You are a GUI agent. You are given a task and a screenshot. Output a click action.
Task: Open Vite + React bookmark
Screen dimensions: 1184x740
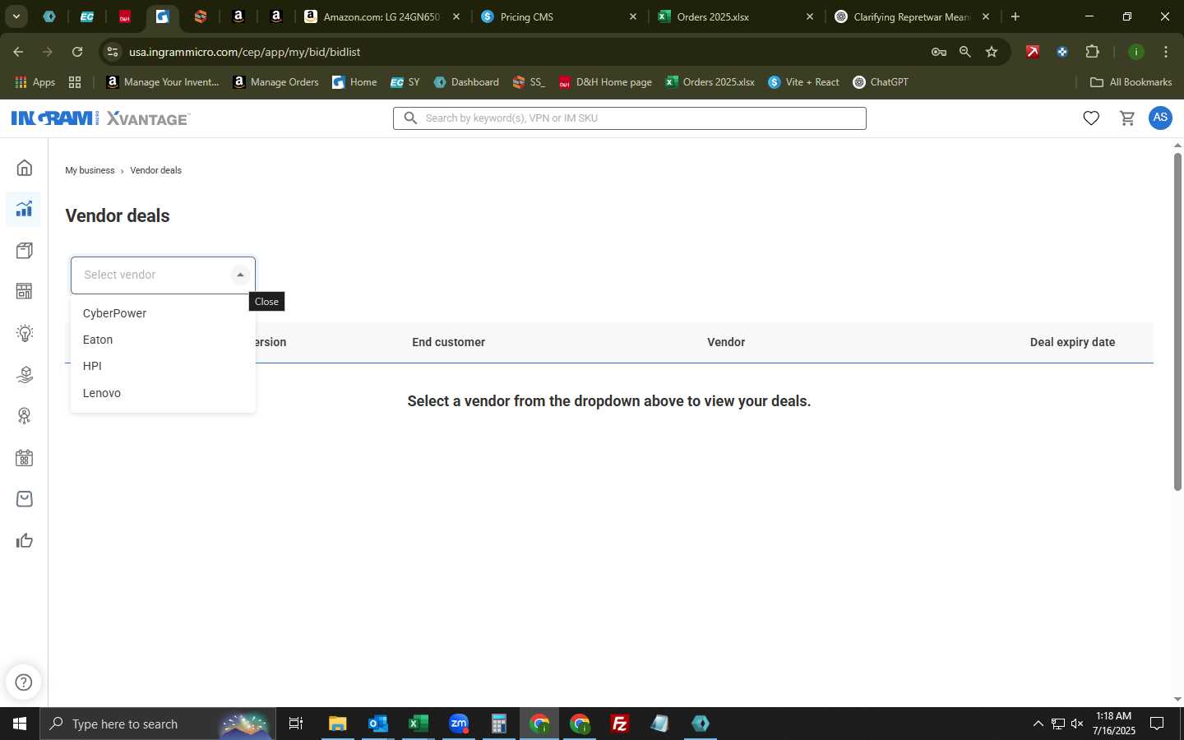[803, 82]
